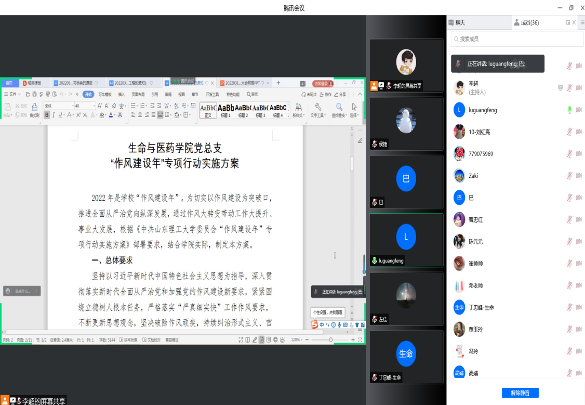Click the Bold formatting icon in the ribbon

pos(47,115)
